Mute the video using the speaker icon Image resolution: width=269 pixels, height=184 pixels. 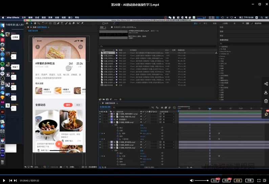click(192, 181)
